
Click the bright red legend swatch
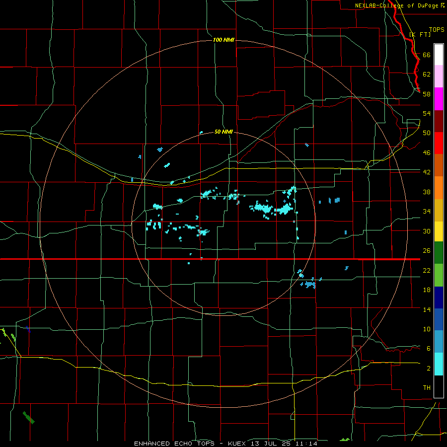439,143
